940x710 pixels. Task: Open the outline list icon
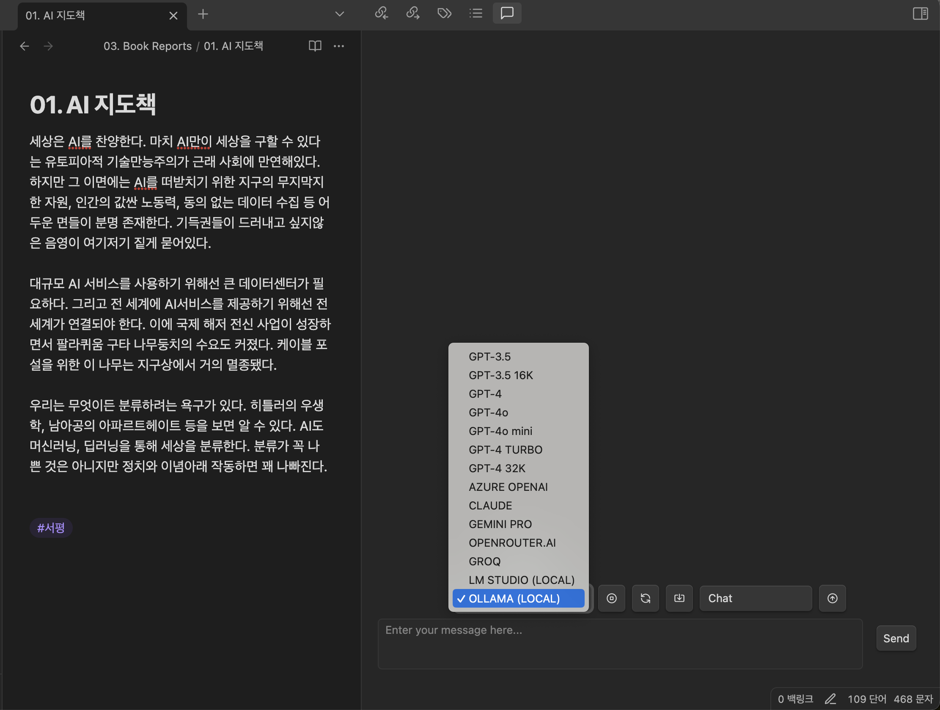pyautogui.click(x=475, y=14)
